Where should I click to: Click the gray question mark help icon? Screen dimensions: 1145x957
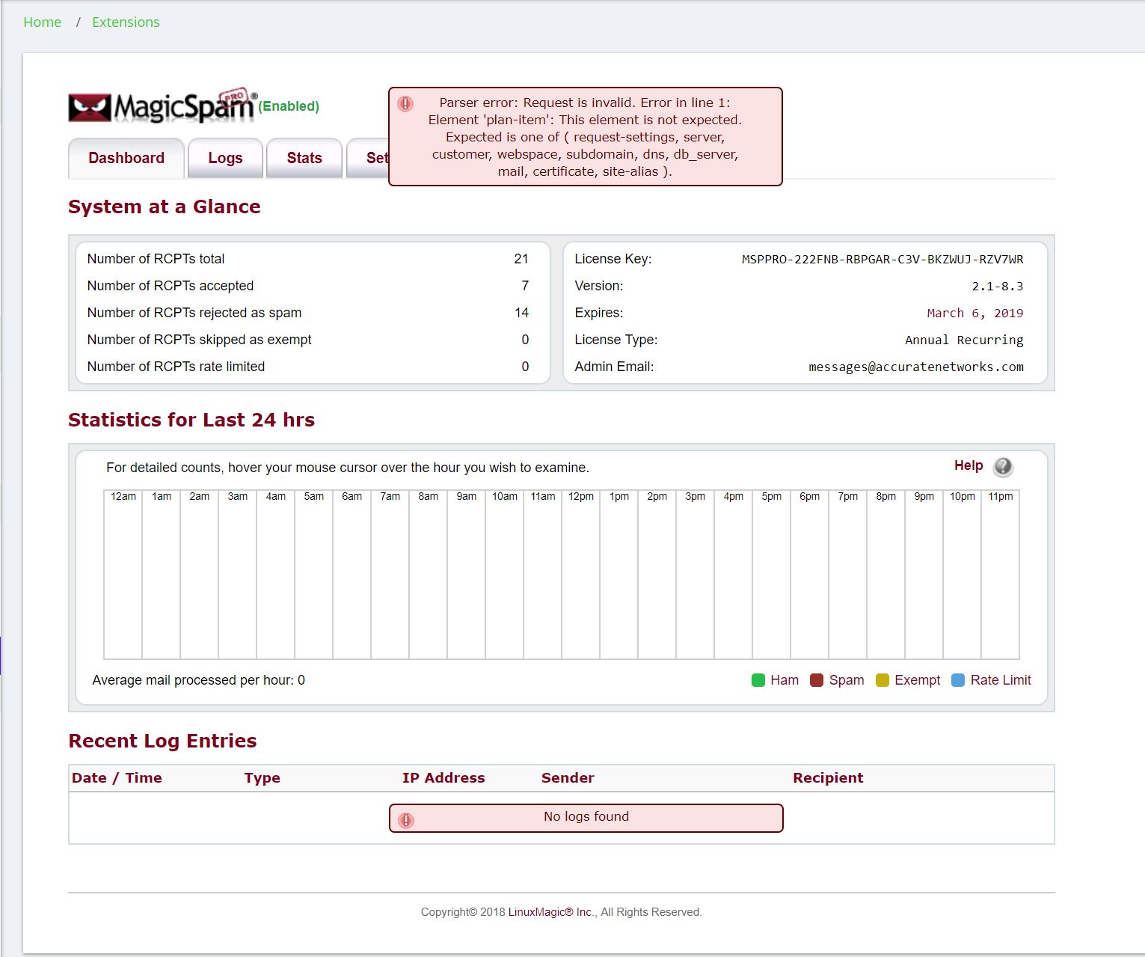pos(1002,467)
